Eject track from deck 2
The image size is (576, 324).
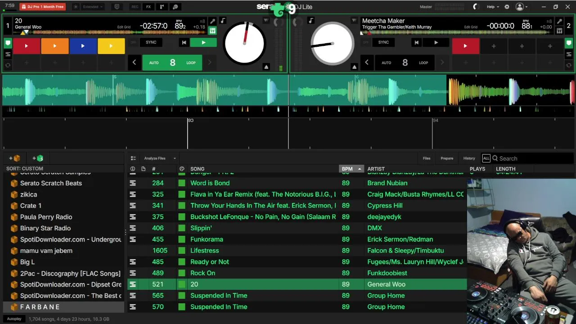click(x=354, y=67)
